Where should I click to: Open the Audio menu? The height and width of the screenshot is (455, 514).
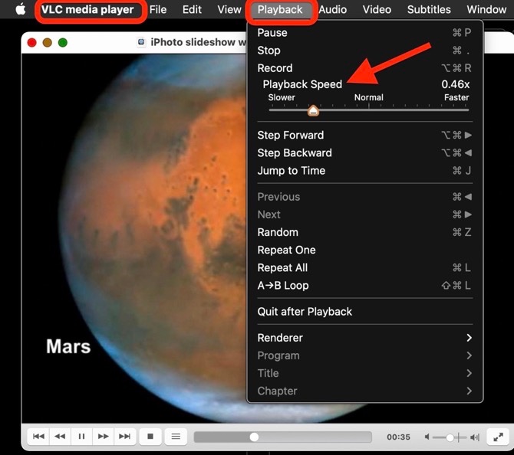click(x=333, y=9)
